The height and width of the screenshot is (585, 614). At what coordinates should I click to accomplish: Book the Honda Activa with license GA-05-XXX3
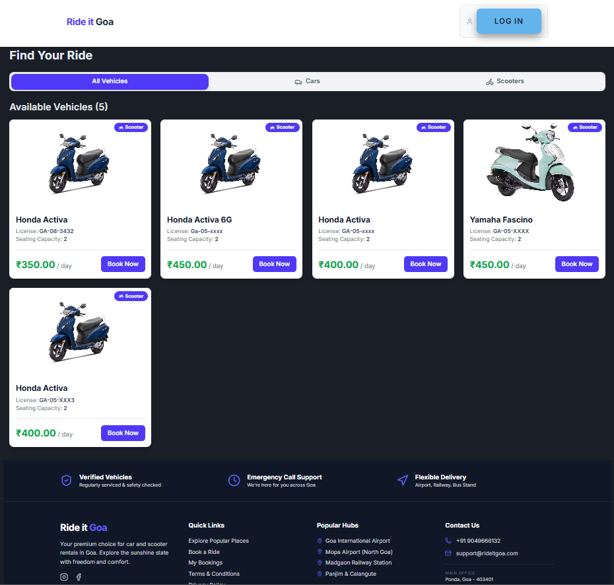click(x=123, y=433)
